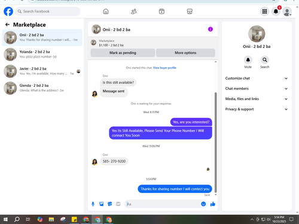Click listing thumbnail in right panel
The width and height of the screenshot is (299, 224).
257,34
